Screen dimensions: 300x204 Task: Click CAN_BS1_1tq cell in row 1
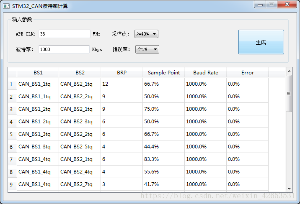[x=38, y=84]
